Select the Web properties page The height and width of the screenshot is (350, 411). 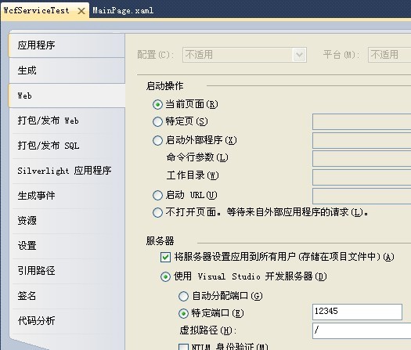(x=67, y=96)
